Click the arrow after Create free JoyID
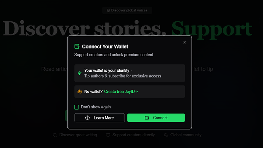The width and height of the screenshot is (263, 148). point(137,92)
